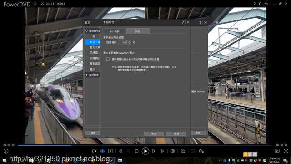Play the video
This screenshot has width=291, height=164.
(145, 151)
